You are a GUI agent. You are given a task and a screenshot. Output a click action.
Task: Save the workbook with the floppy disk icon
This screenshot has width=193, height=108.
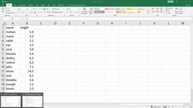pyautogui.click(x=3, y=2)
